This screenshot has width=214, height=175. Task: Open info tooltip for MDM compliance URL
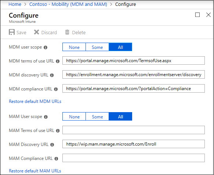point(56,89)
